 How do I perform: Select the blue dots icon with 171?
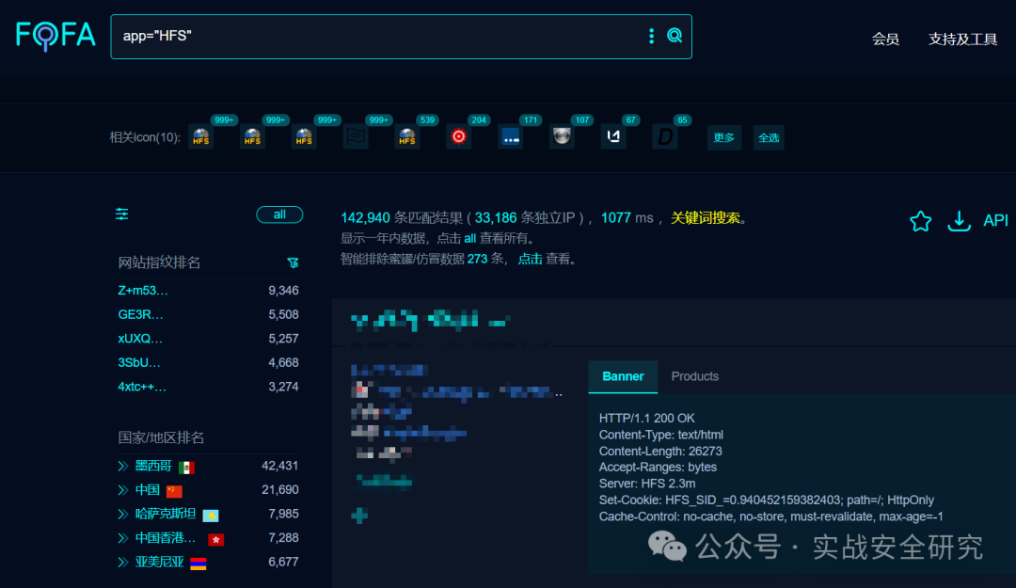pyautogui.click(x=511, y=136)
